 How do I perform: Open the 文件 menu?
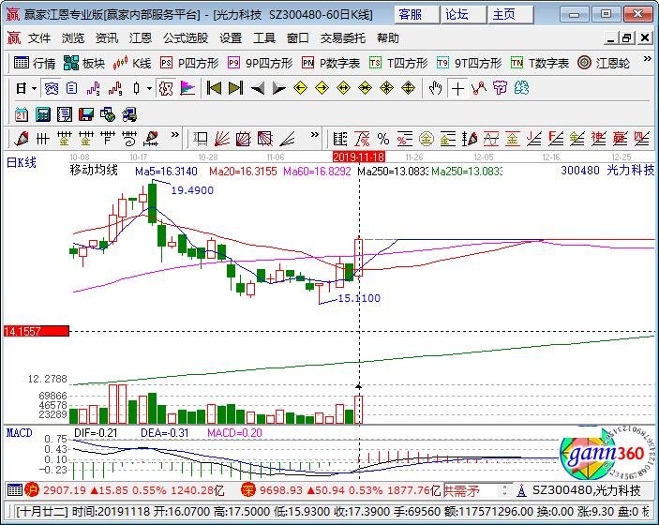coord(39,38)
